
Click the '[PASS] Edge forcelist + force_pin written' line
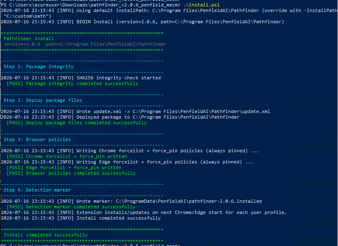[64, 167]
